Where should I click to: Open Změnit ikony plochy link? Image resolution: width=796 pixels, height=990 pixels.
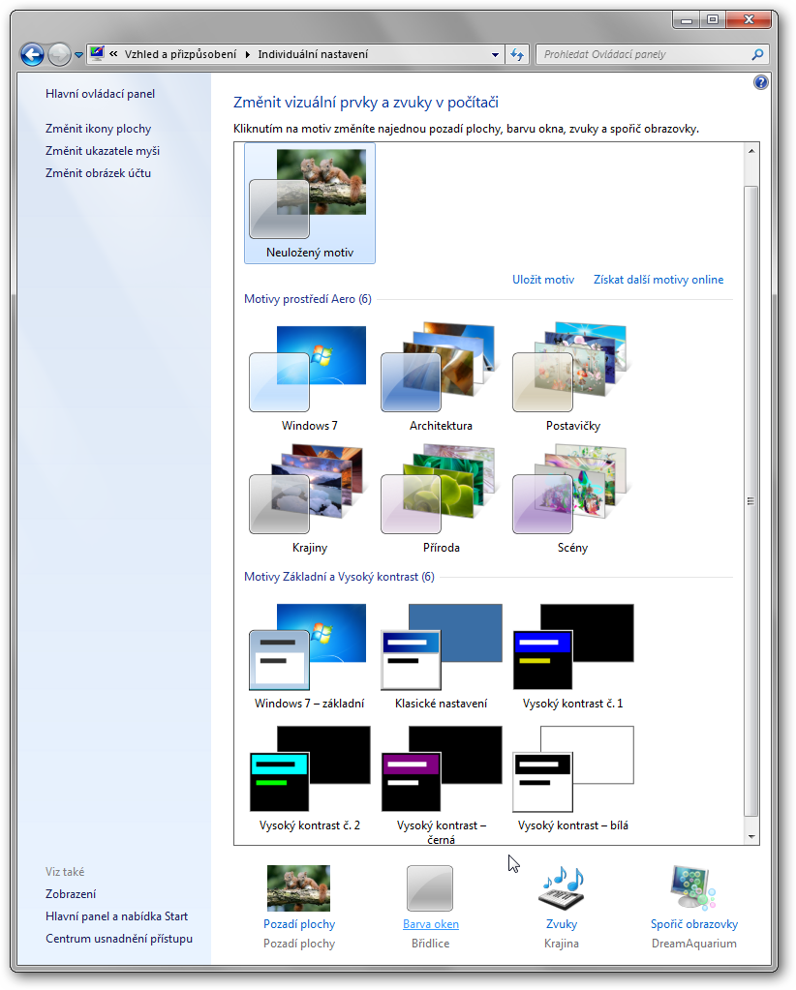coord(98,129)
